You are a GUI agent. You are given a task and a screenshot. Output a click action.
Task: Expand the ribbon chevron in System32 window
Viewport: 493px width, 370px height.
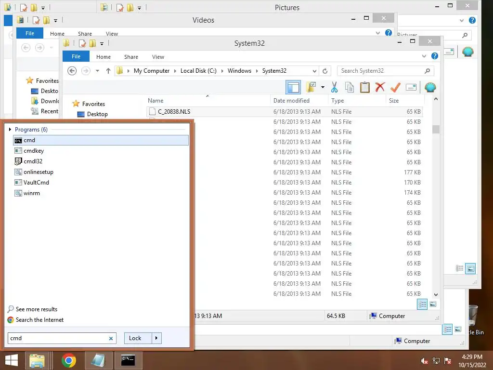coord(424,56)
